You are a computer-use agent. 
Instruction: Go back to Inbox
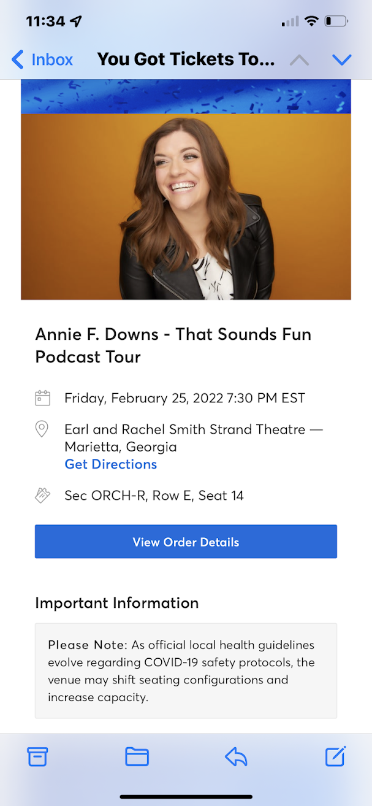click(x=42, y=59)
